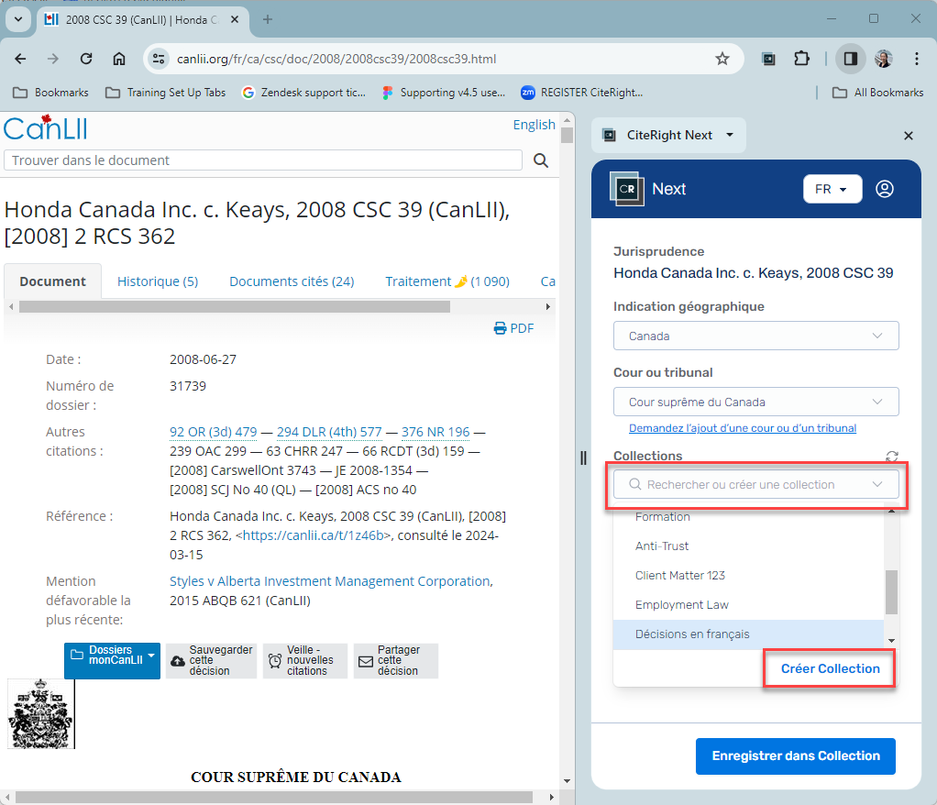This screenshot has height=805, width=937.
Task: Click the document search magnifier icon
Action: coord(541,160)
